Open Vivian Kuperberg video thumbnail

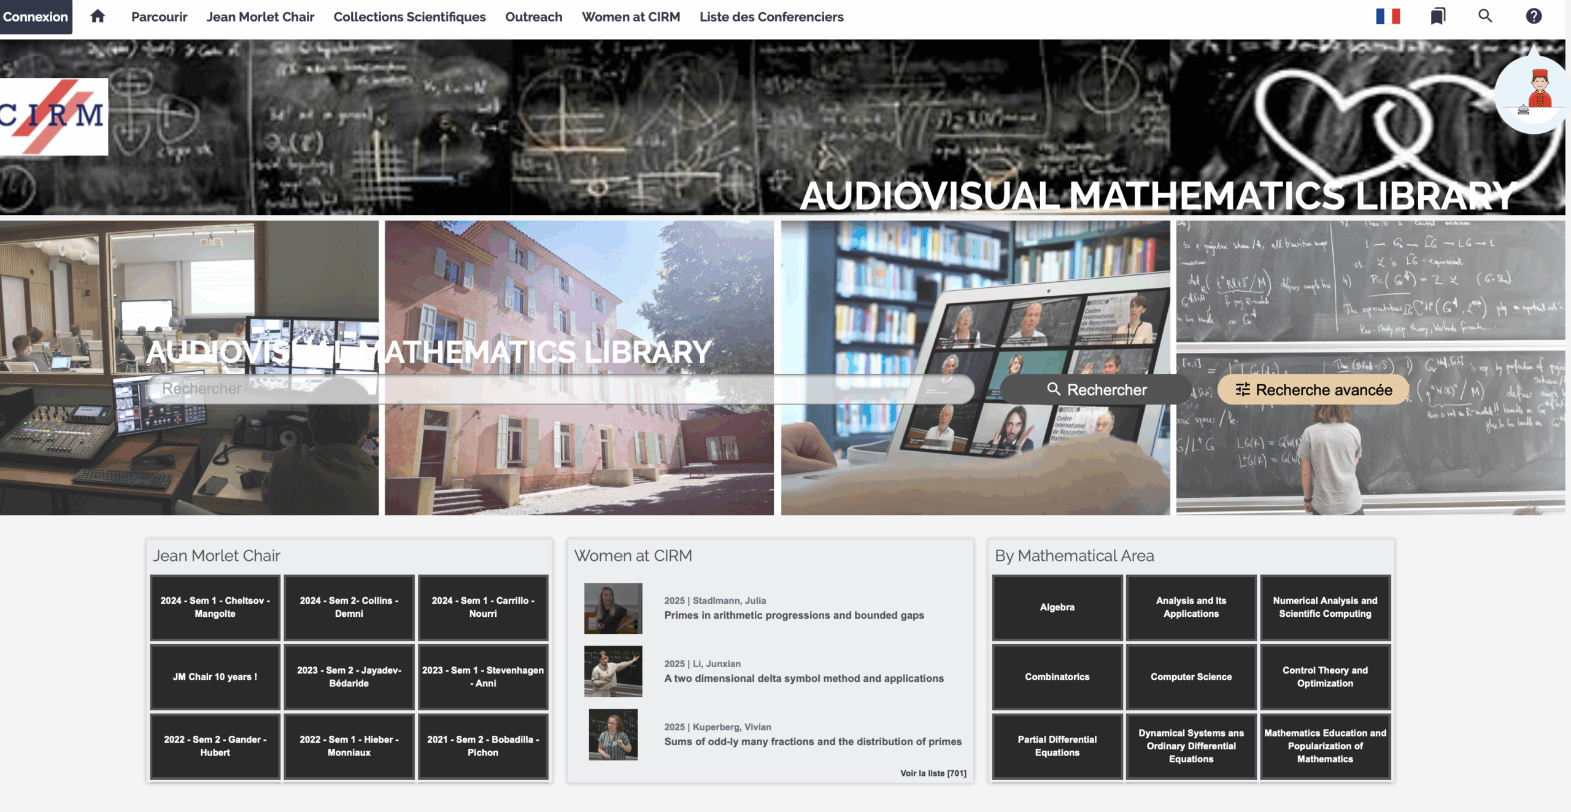coord(613,735)
